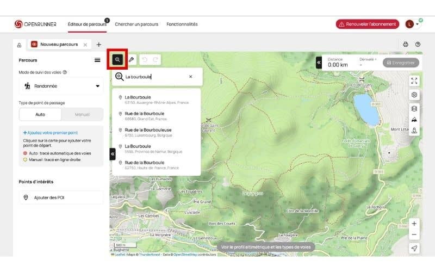This screenshot has width=435, height=272.
Task: Open the Parcours hamburger menu
Action: point(97,60)
